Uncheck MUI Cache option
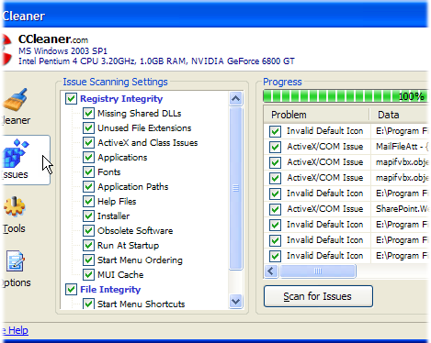Image resolution: width=431 pixels, height=343 pixels. point(88,275)
